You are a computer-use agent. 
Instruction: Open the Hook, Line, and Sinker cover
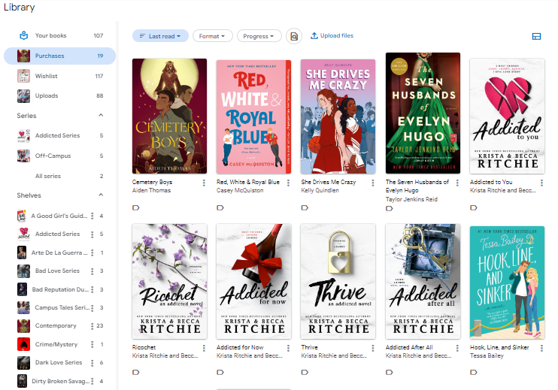(507, 283)
